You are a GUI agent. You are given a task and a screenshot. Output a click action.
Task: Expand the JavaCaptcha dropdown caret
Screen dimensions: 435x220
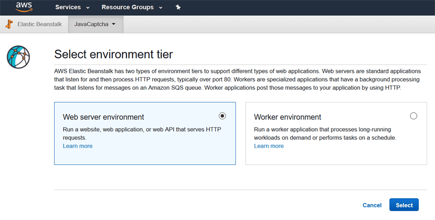pos(114,24)
